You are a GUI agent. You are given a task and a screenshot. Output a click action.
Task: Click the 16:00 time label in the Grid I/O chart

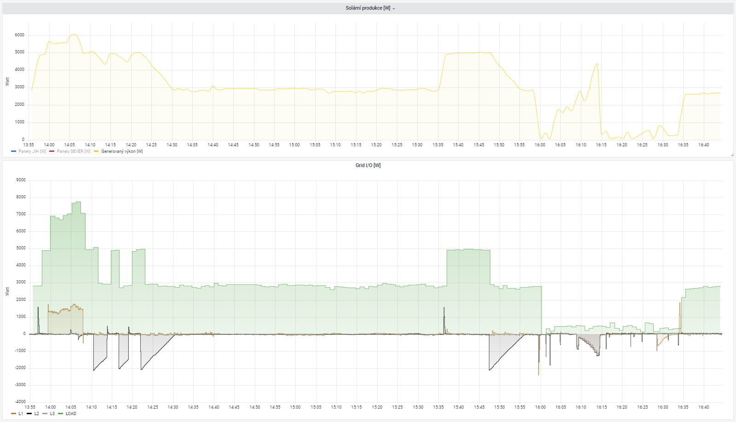click(540, 407)
